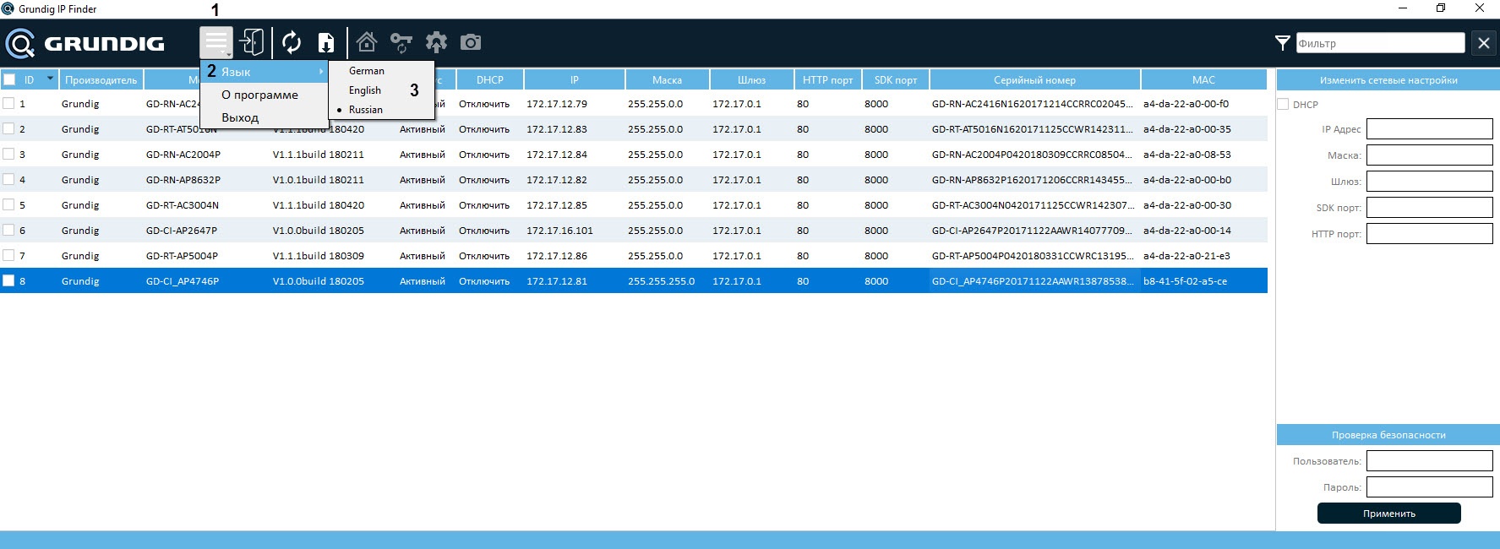Click the home icon in toolbar

tap(366, 42)
